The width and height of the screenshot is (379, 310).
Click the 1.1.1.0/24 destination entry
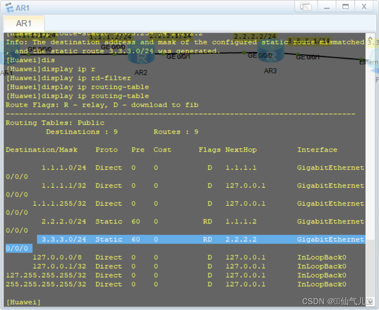[x=64, y=168]
